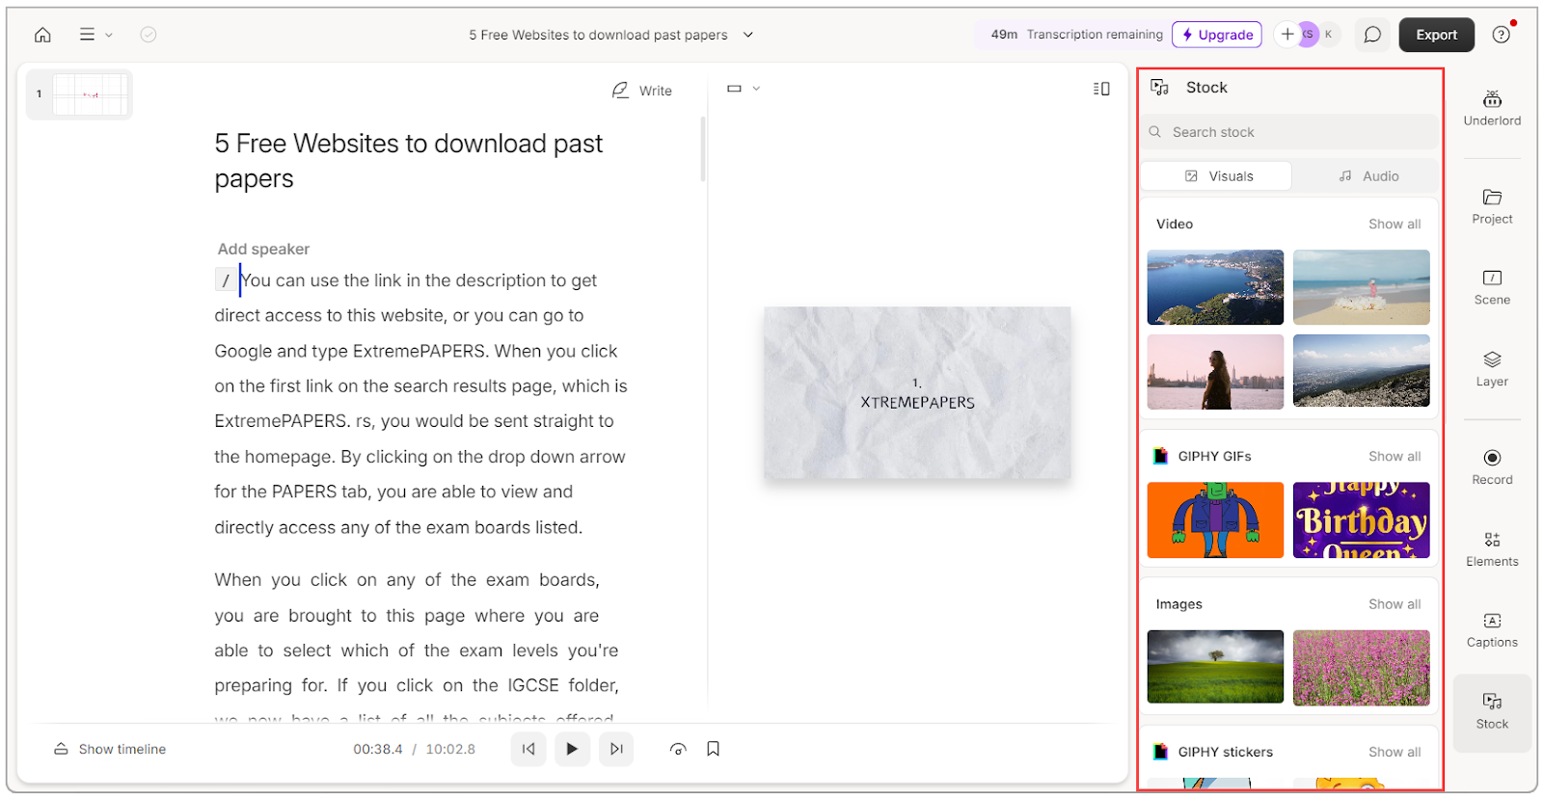This screenshot has height=797, width=1543.
Task: Show all GIPHY stickers
Action: [1394, 752]
